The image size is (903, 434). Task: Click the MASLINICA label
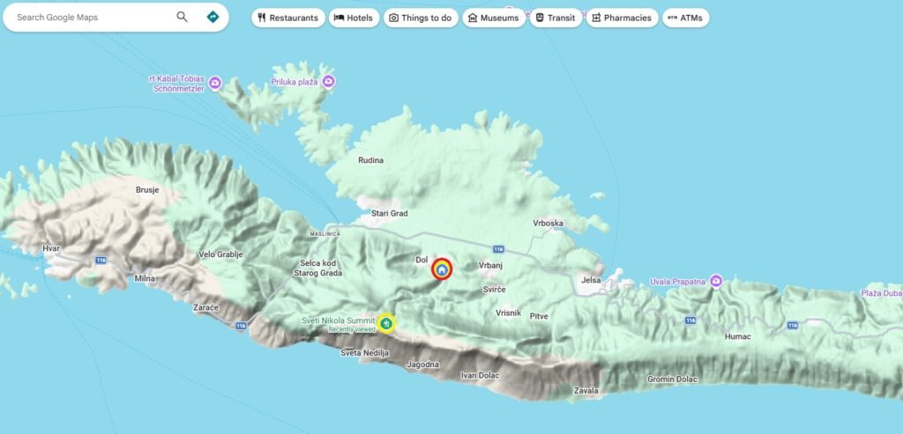(x=325, y=234)
